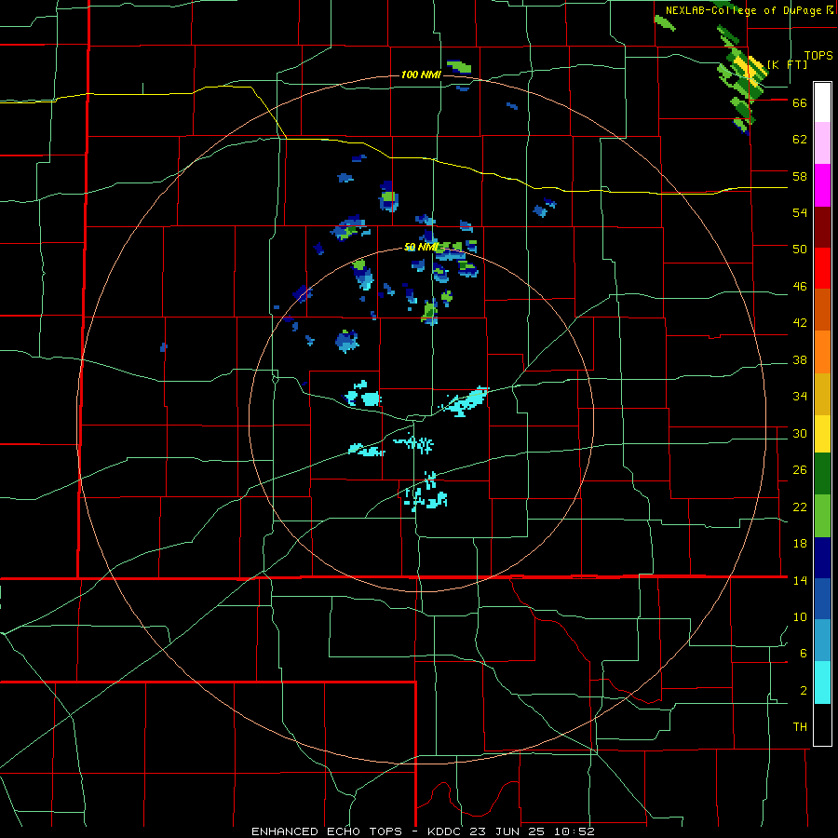Click the legend value 62
This screenshot has height=838, width=838.
[800, 140]
